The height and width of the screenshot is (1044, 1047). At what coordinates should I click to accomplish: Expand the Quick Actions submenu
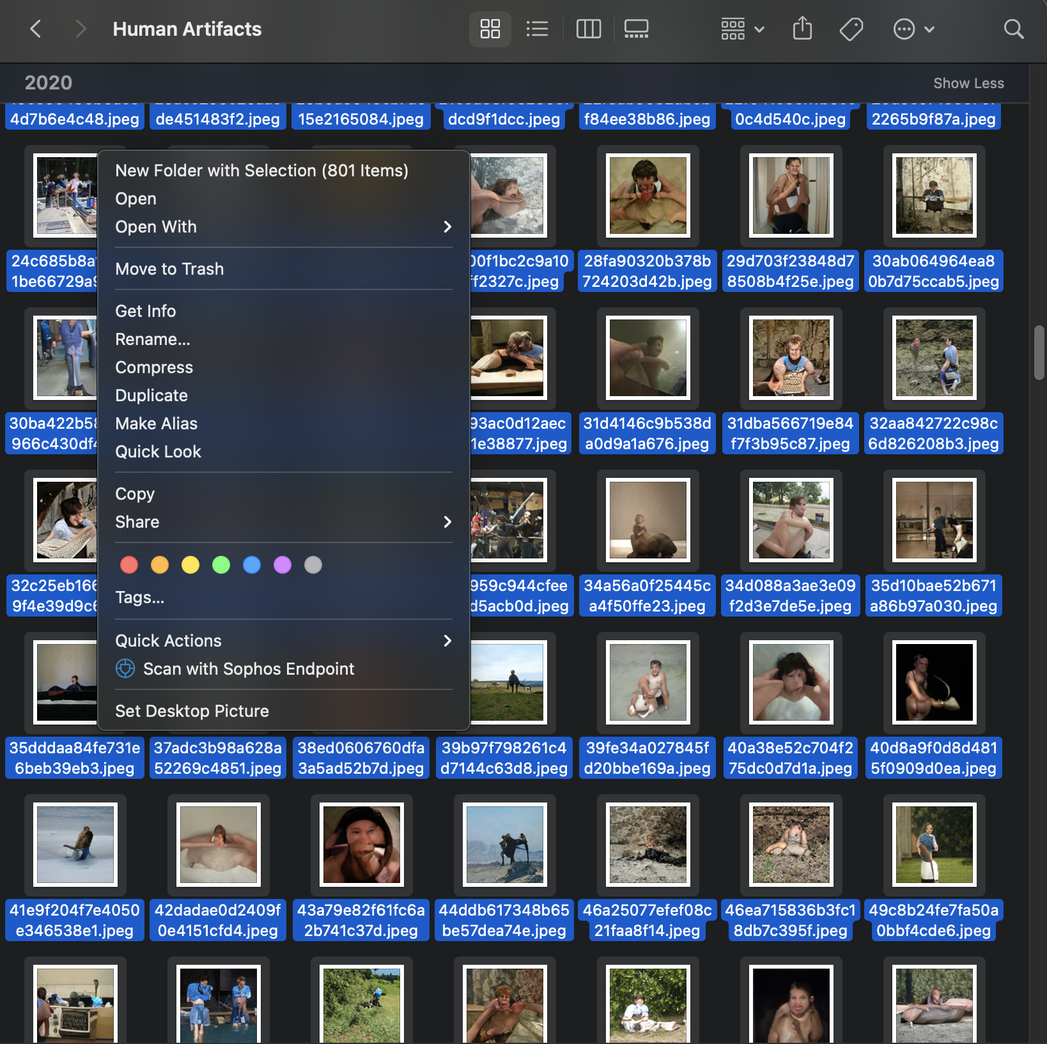pos(447,641)
